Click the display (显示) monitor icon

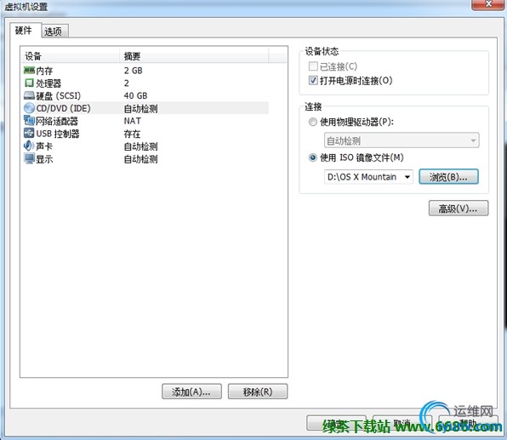(29, 158)
